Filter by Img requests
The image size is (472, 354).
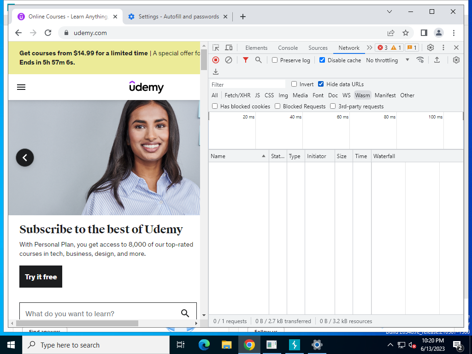283,95
